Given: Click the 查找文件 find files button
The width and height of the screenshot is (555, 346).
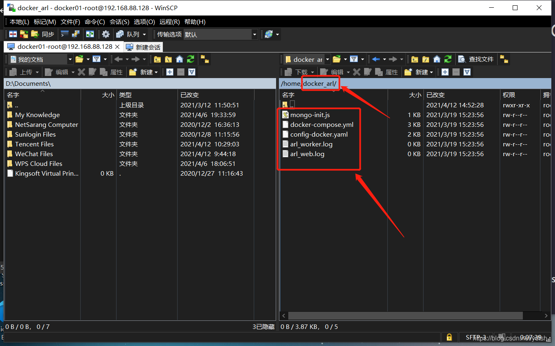Looking at the screenshot, I should [476, 59].
